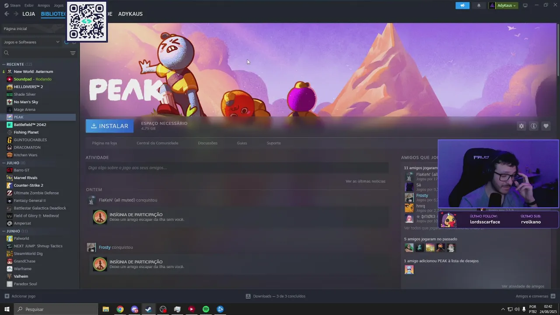Screen dimensions: 560x315
Task: Show PEAK game info icon
Action: click(x=534, y=126)
